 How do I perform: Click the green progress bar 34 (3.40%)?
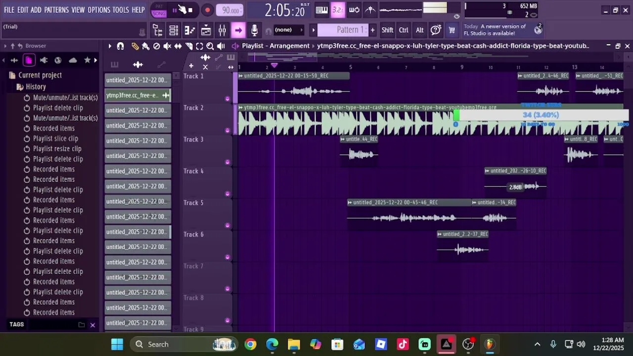point(541,115)
